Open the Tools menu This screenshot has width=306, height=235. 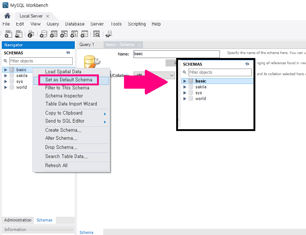(116, 24)
